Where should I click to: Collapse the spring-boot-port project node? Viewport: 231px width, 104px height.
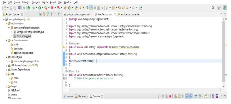[4, 19]
